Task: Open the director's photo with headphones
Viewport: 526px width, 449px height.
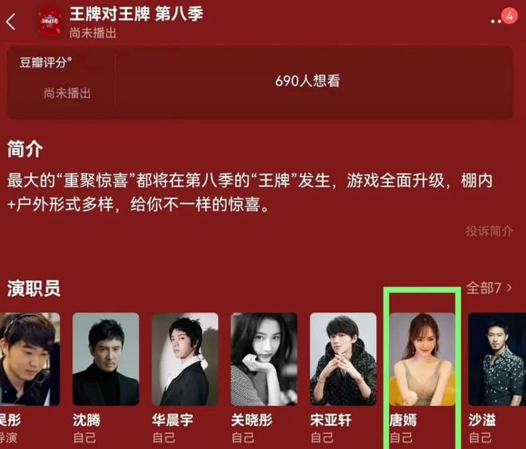Action: click(29, 359)
